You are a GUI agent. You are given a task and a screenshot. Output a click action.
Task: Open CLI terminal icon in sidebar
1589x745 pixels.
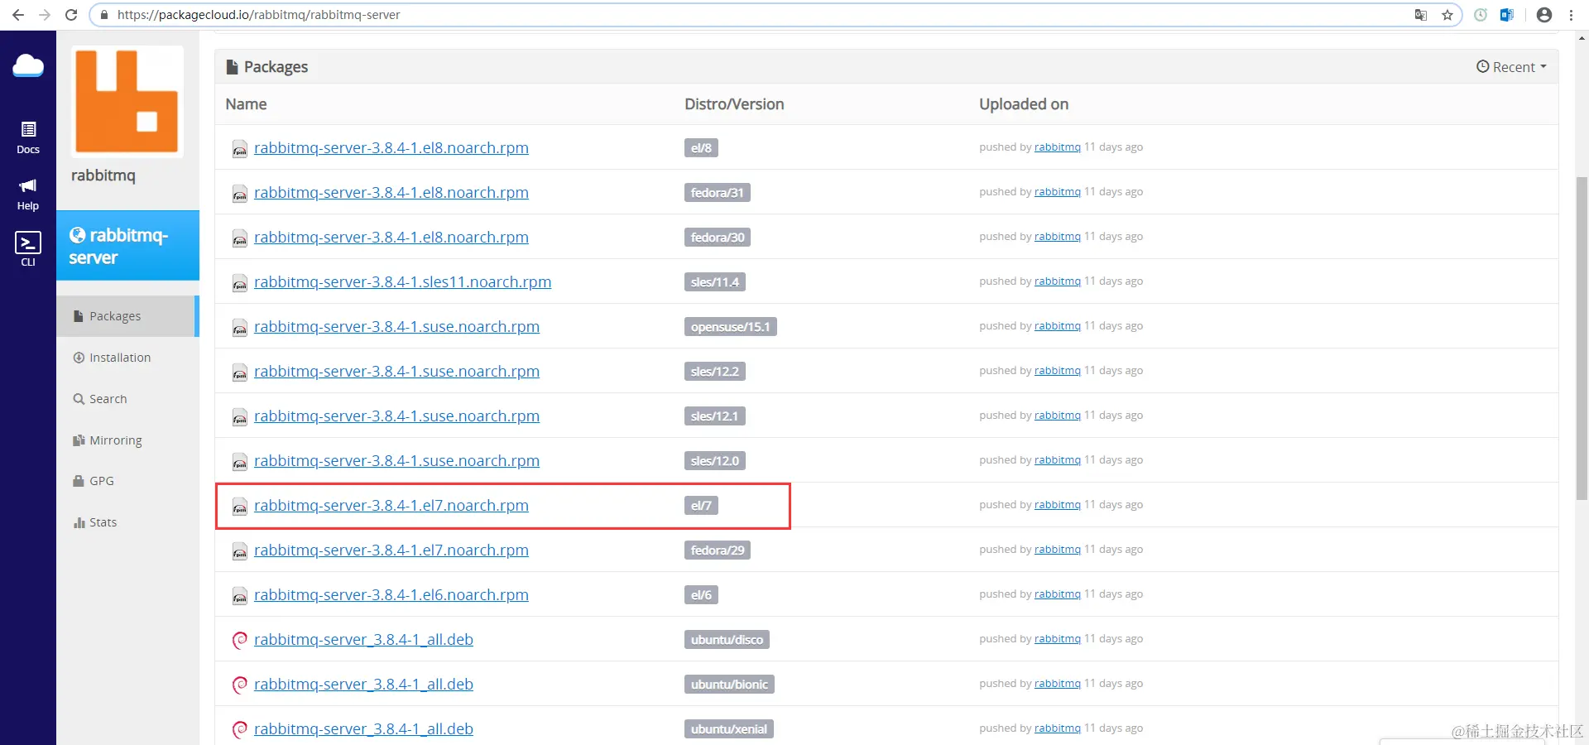28,248
